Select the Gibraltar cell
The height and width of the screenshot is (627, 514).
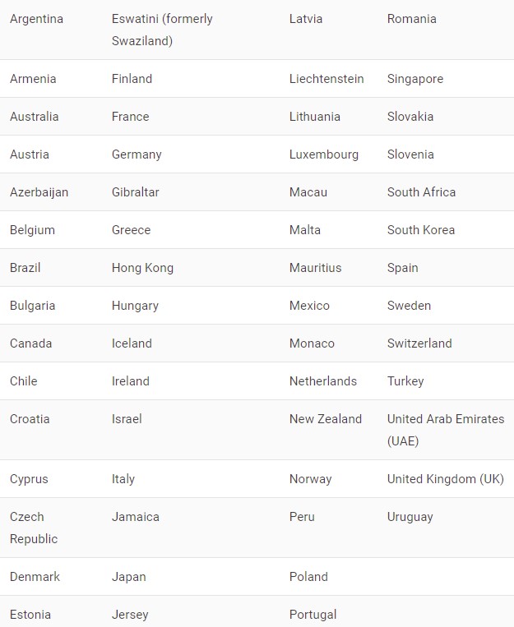point(136,192)
